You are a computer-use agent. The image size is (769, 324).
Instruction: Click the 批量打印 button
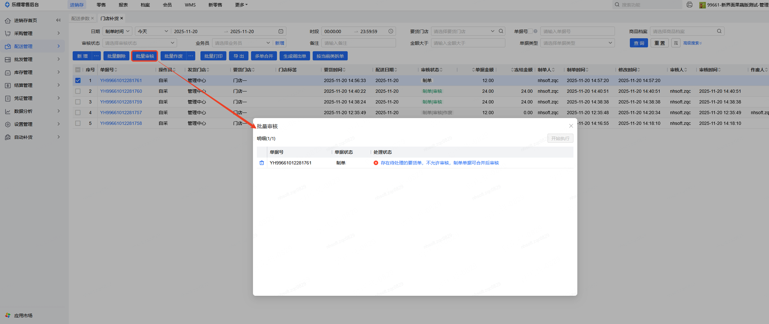pyautogui.click(x=213, y=56)
